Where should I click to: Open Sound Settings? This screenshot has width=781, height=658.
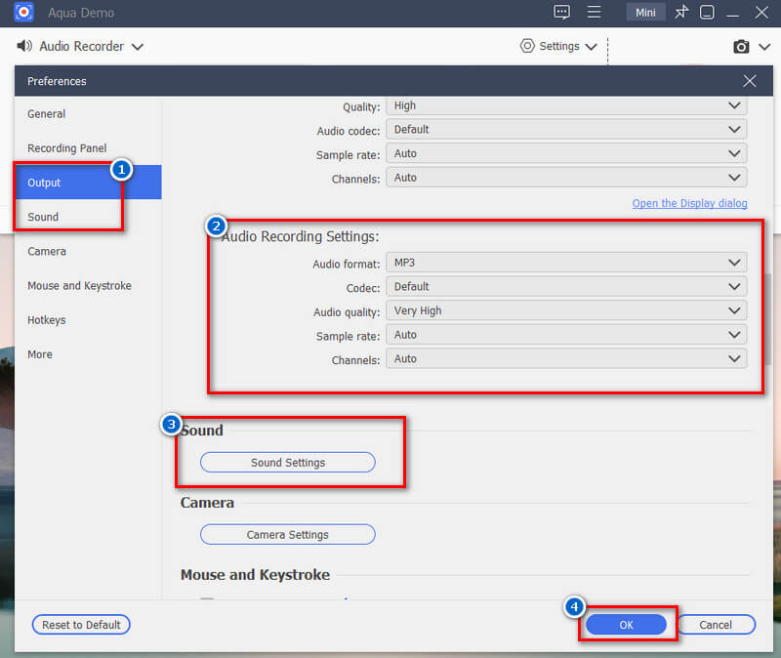coord(287,462)
